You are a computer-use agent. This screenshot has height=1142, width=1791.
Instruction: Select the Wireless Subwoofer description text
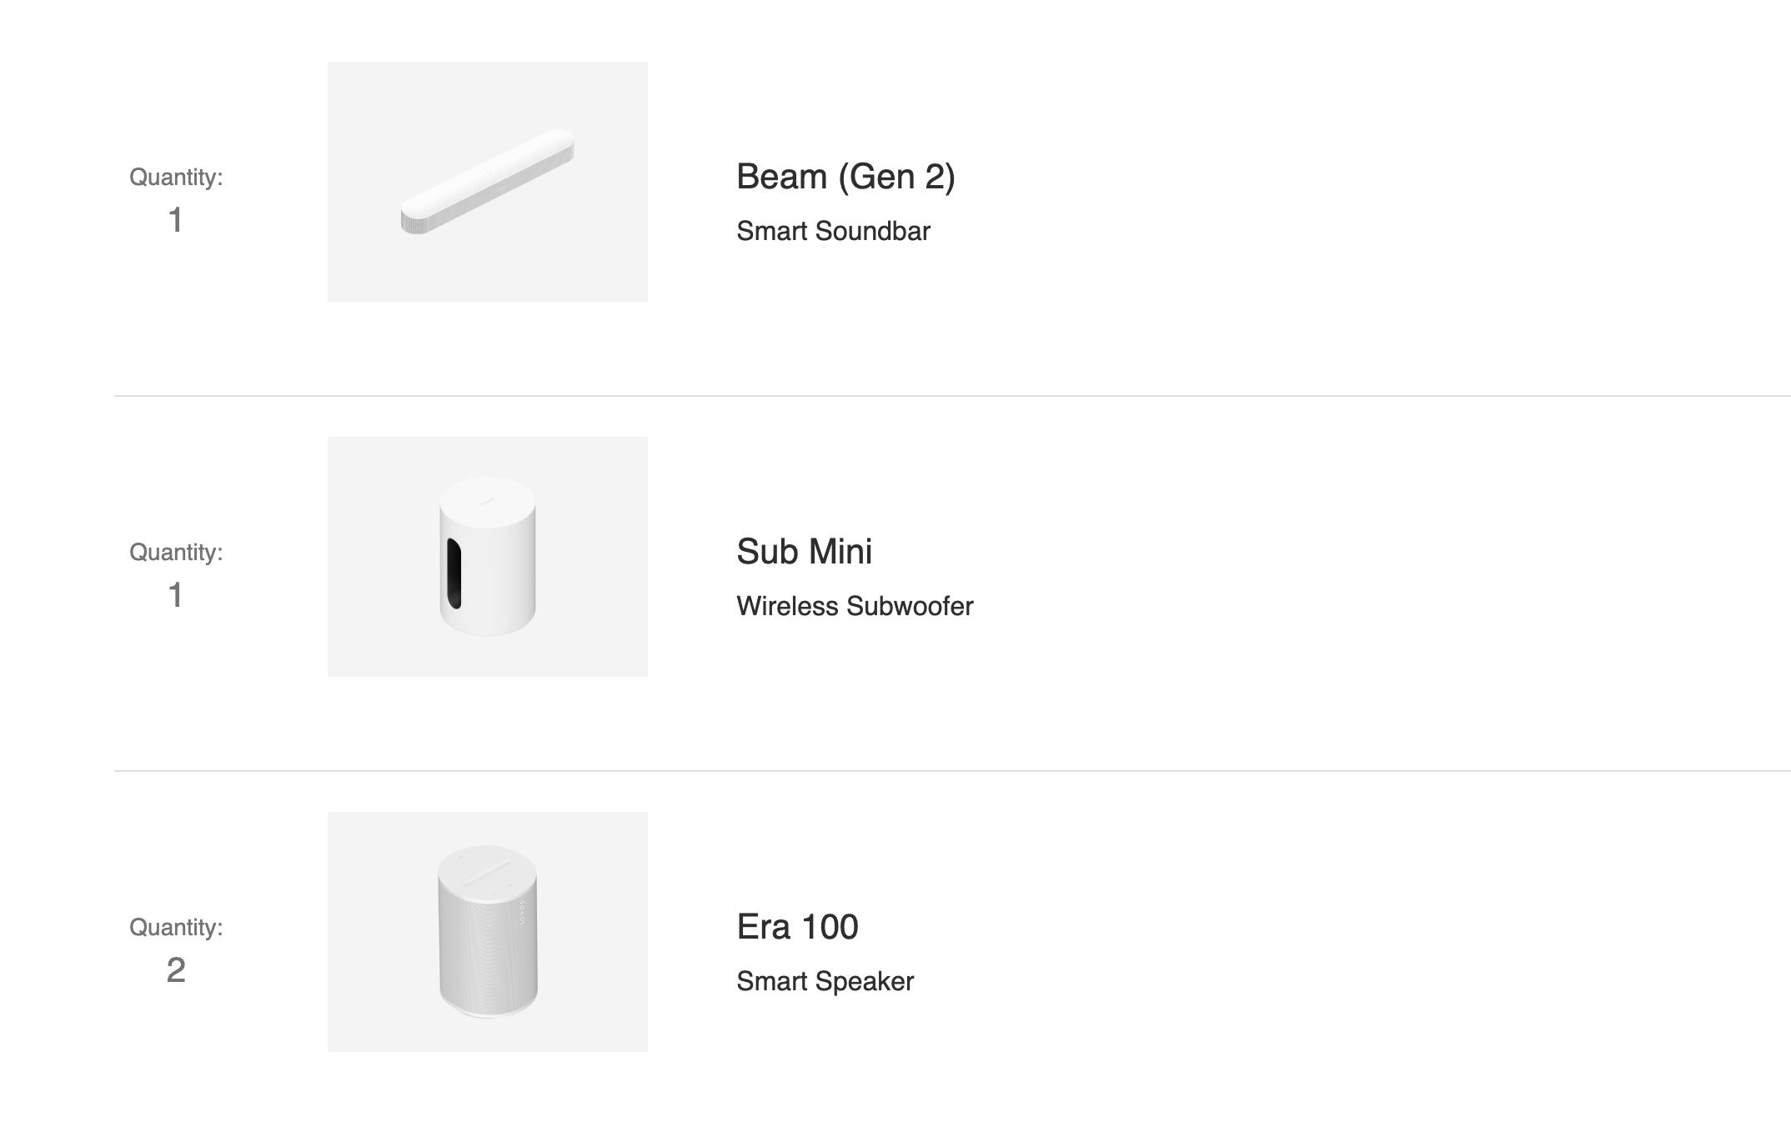tap(855, 606)
